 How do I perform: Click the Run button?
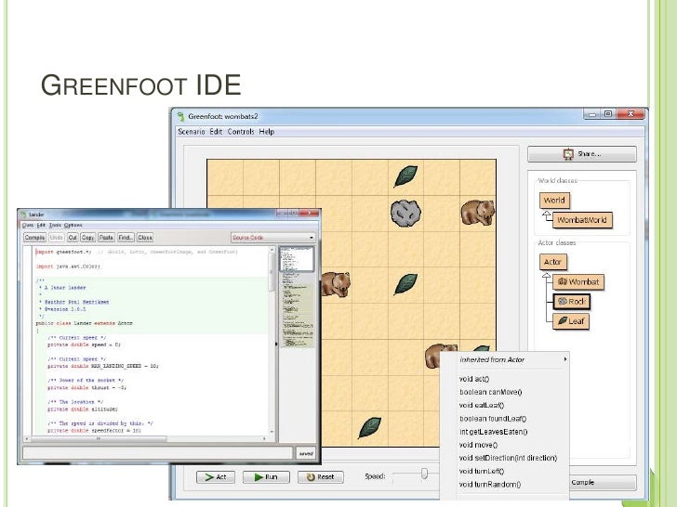pyautogui.click(x=266, y=477)
